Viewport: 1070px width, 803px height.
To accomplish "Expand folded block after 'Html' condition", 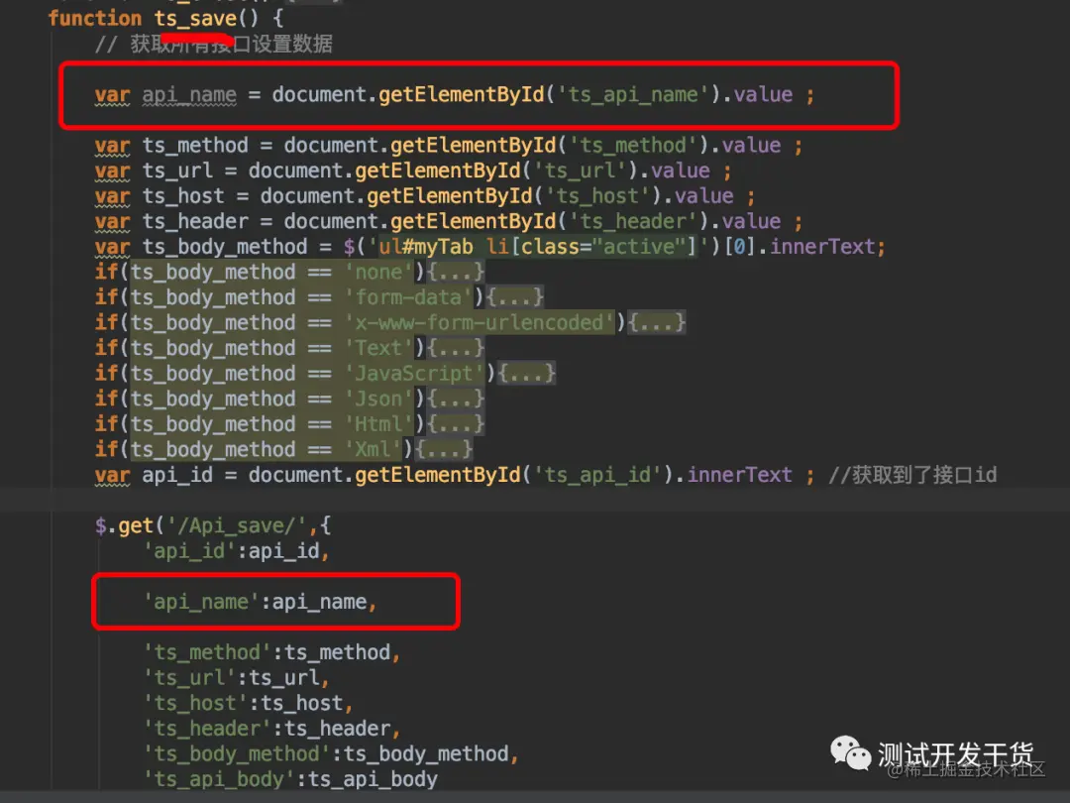I will 456,424.
